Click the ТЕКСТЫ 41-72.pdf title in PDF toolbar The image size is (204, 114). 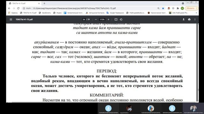(24, 20)
